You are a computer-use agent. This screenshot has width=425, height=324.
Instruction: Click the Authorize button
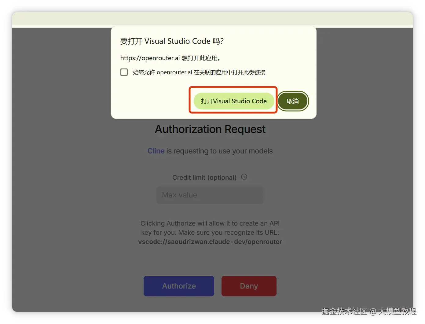point(179,286)
